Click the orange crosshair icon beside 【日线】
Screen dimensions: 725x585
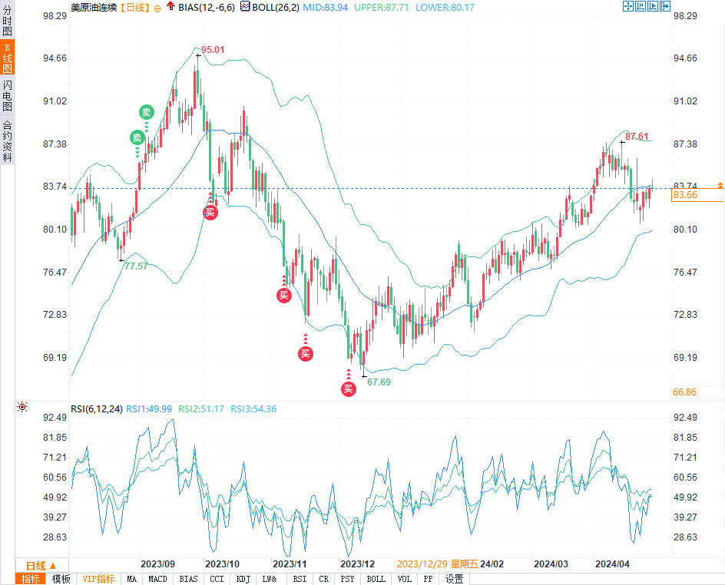point(157,7)
